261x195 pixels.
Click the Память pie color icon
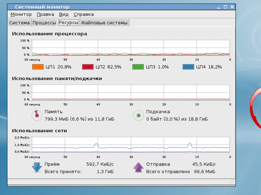(37, 116)
